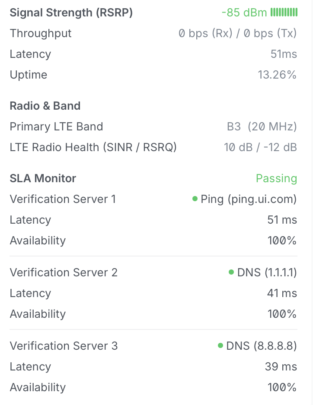
Task: Select the DNS (1.1.1.1) server entry
Action: click(x=267, y=272)
